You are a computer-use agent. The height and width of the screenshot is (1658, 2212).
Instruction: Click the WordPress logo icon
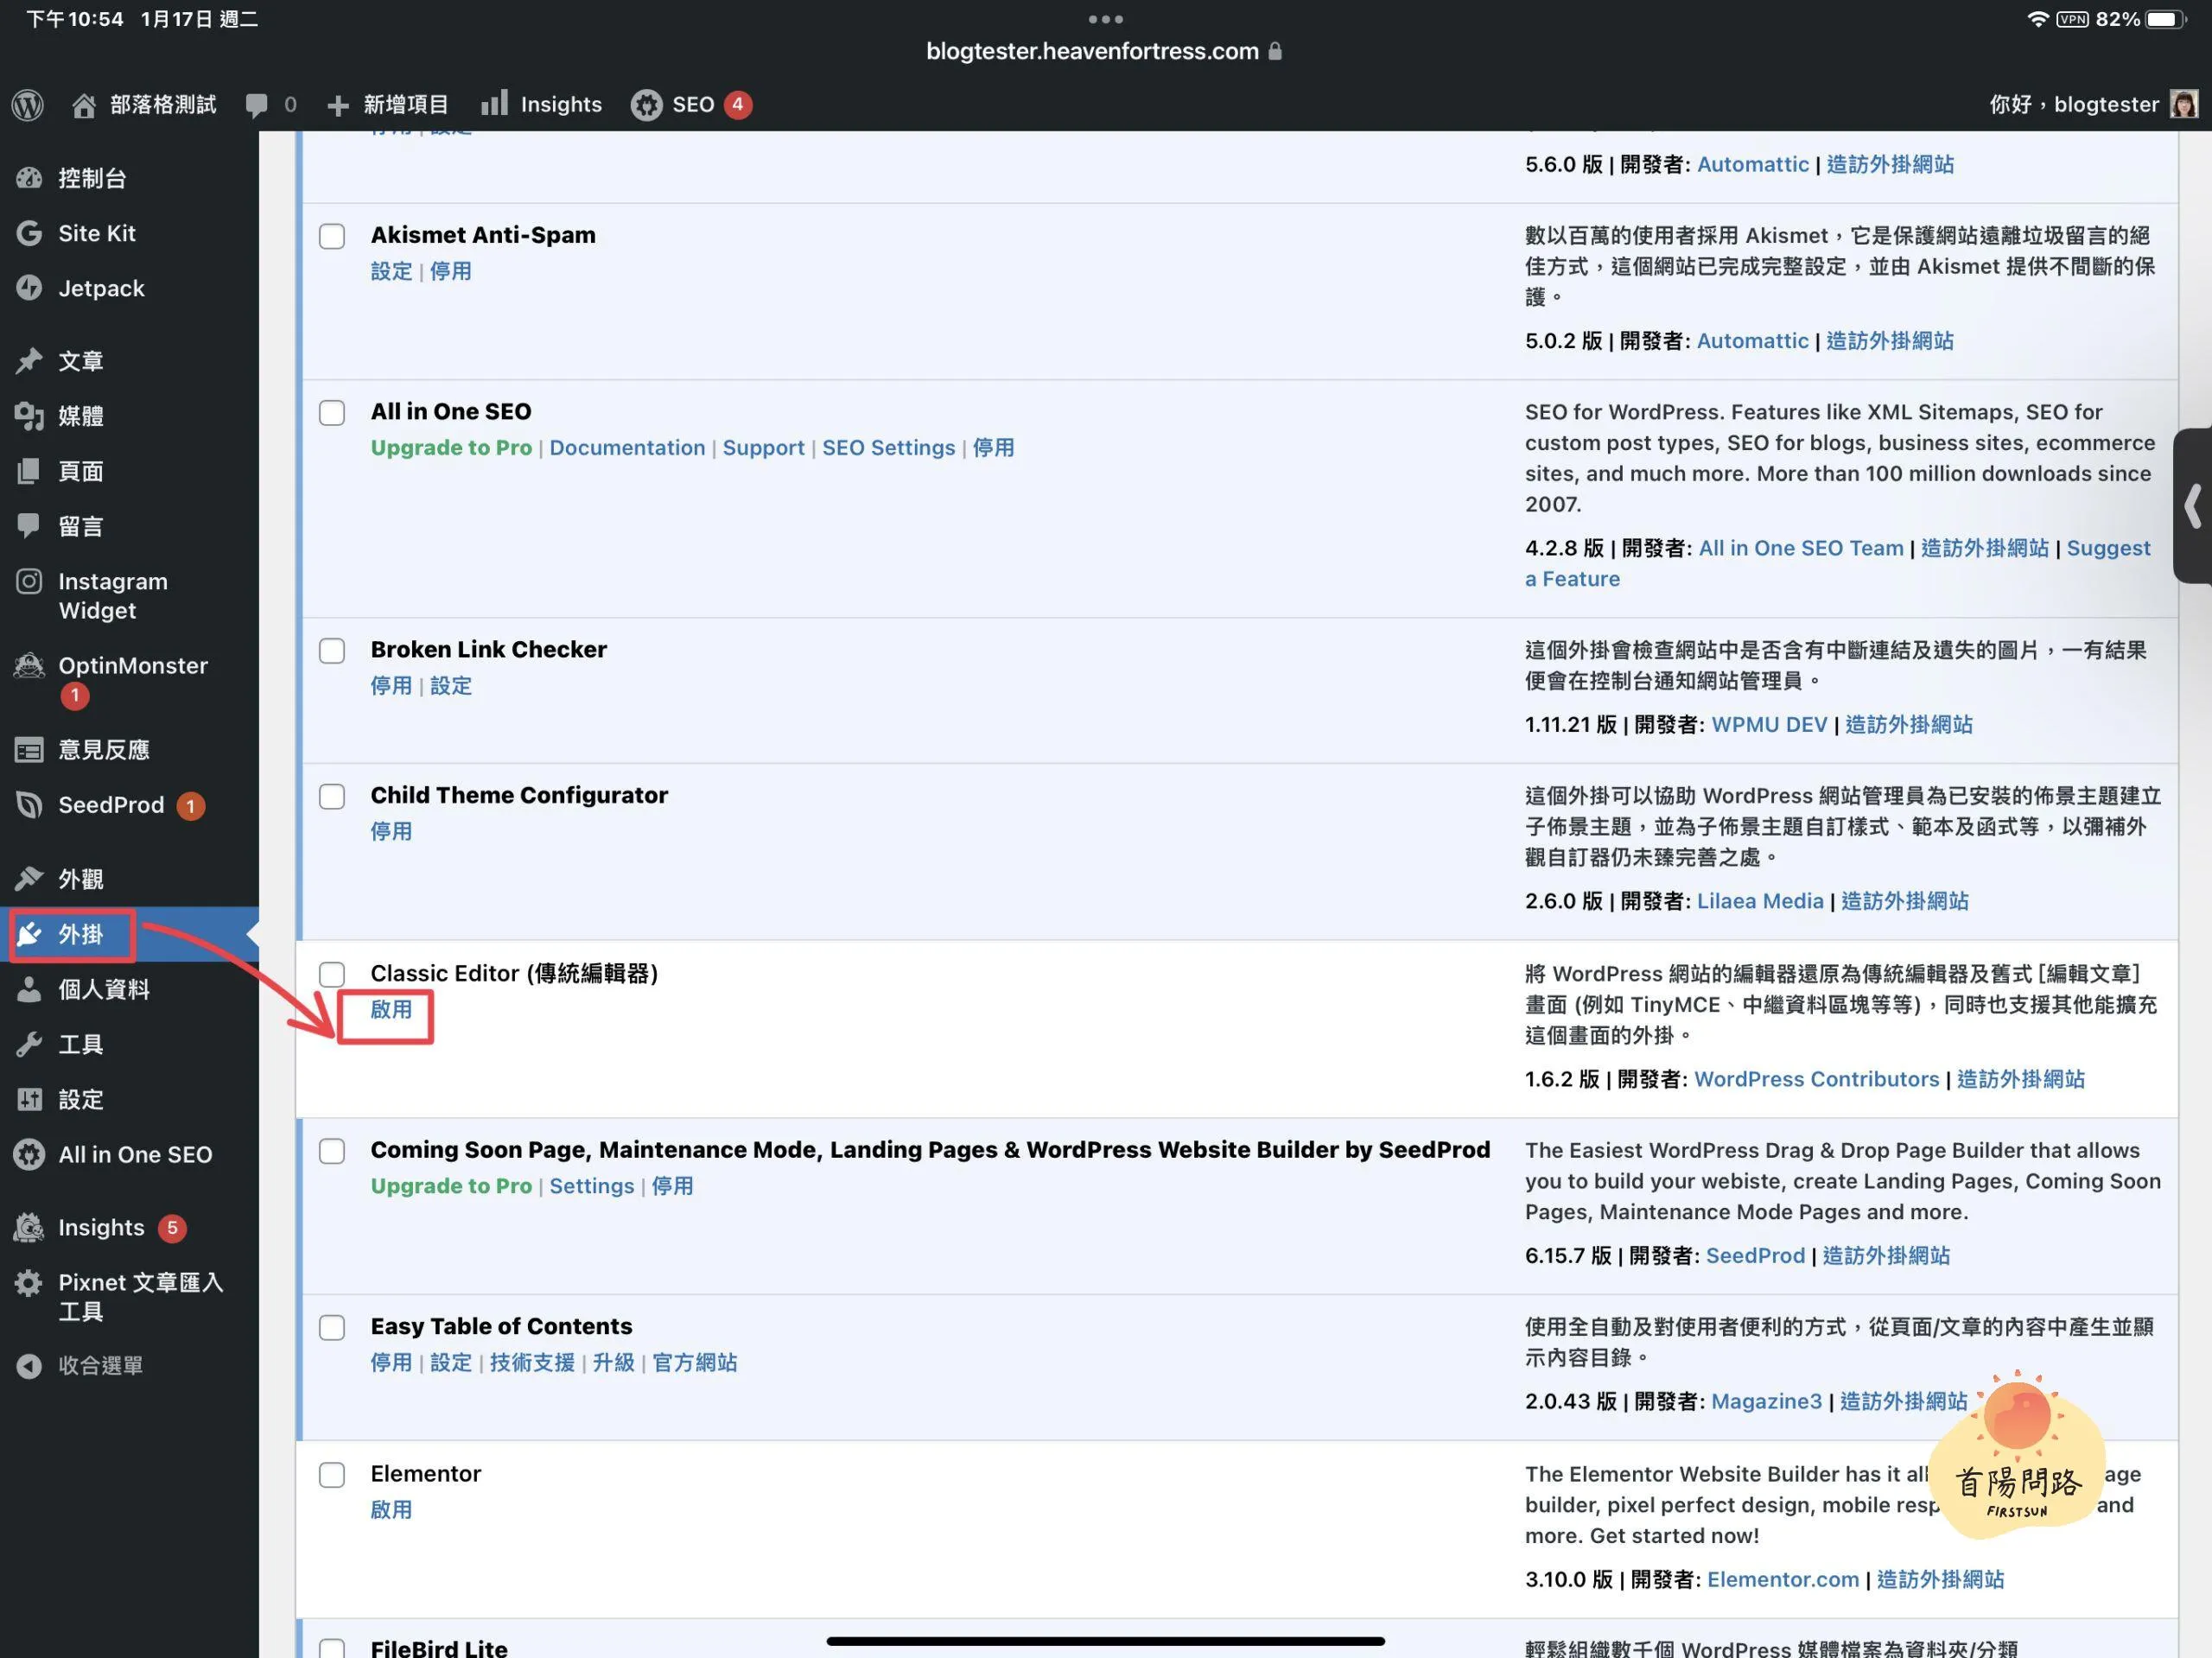pyautogui.click(x=28, y=104)
